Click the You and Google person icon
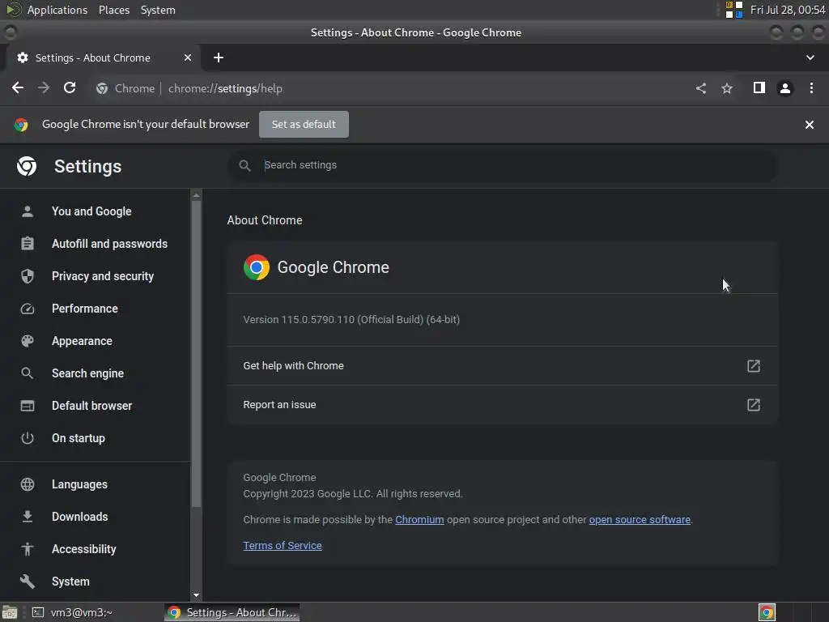Viewport: 829px width, 622px height. 28,211
